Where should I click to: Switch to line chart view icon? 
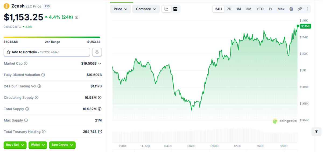(x=166, y=9)
